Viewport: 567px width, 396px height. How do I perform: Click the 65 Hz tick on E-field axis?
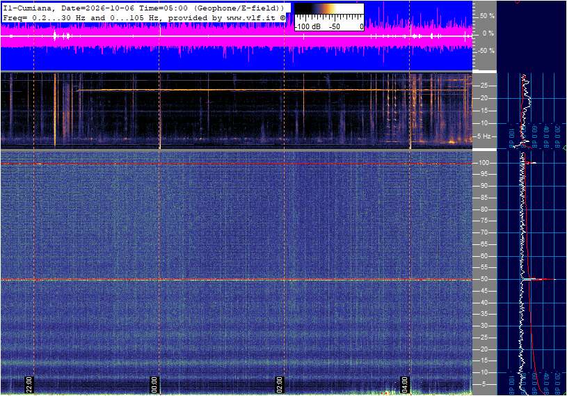tap(484, 244)
